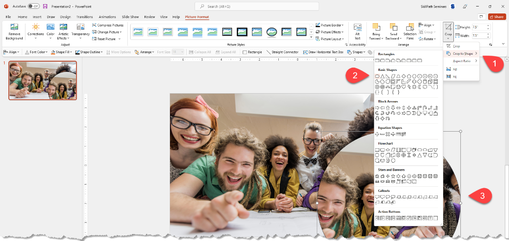509x241 pixels.
Task: Select the Rectangle tool in quick toolbar
Action: click(252, 52)
